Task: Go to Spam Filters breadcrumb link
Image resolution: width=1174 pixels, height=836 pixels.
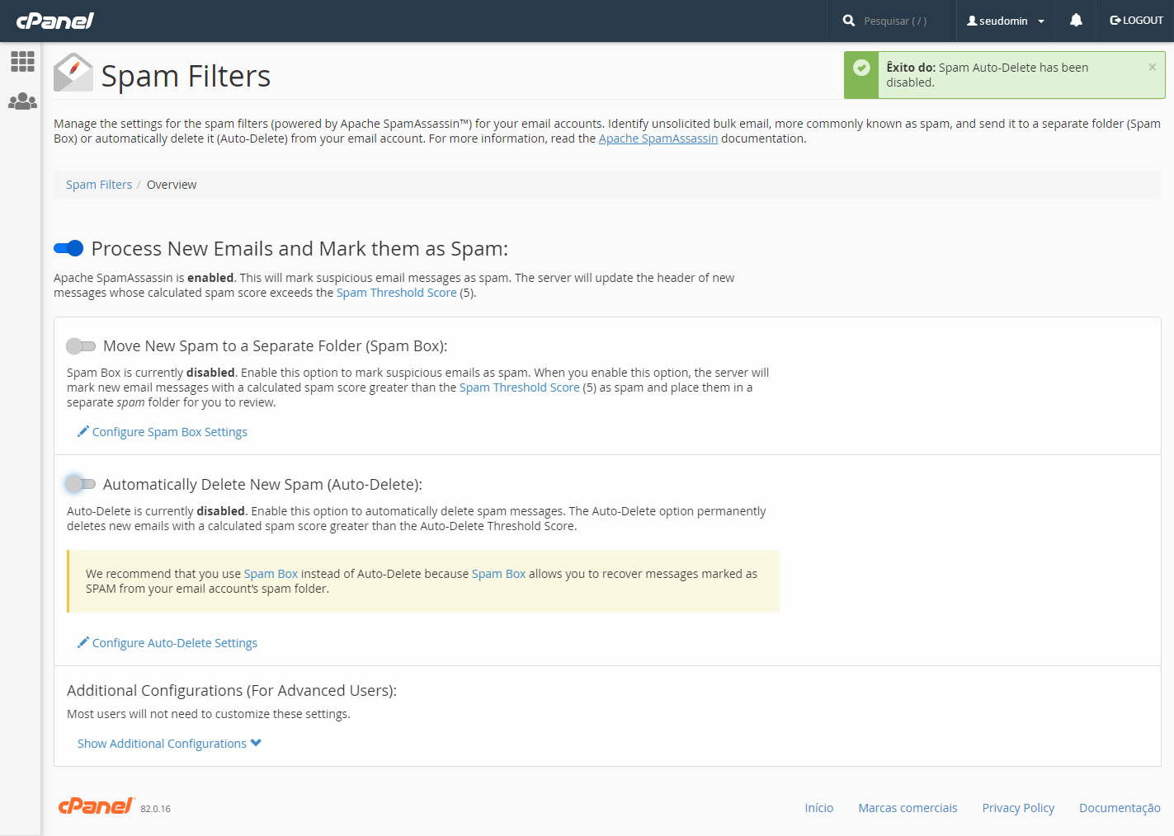Action: (x=99, y=185)
